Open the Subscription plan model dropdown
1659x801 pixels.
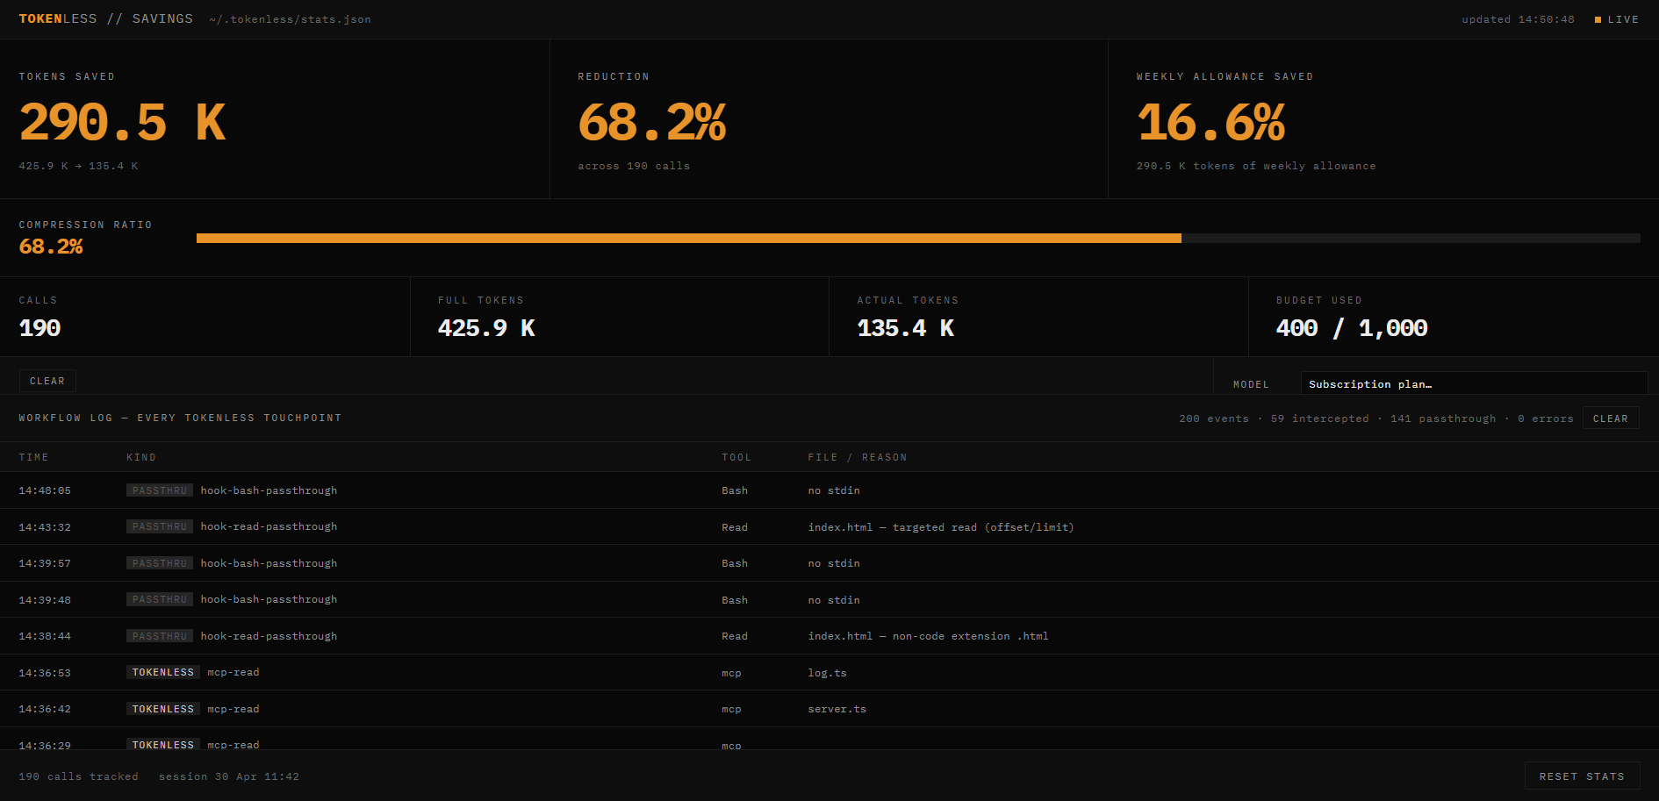tap(1474, 383)
